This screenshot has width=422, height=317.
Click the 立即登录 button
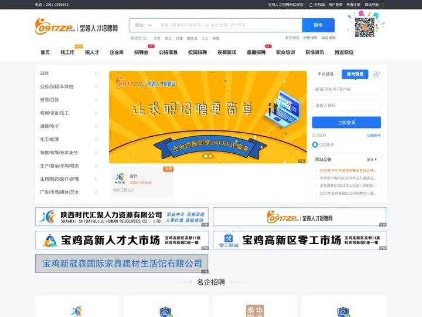[x=346, y=123]
